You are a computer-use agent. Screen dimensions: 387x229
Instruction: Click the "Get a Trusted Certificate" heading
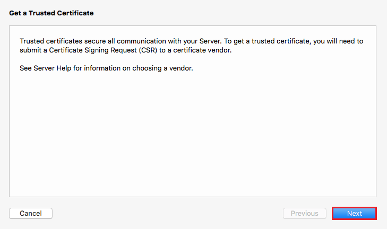51,13
